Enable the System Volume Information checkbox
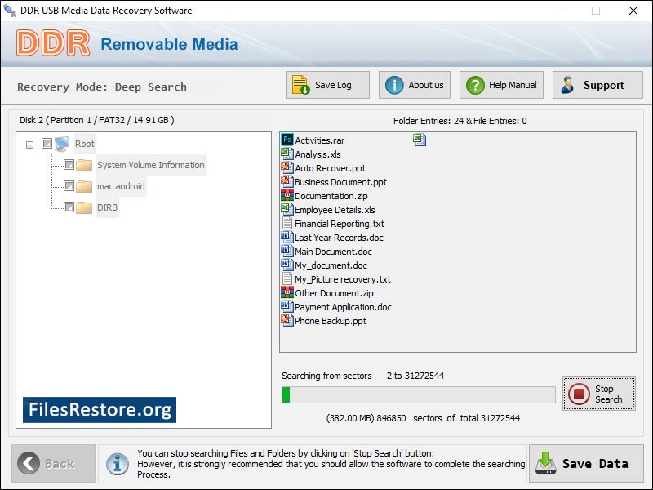Image resolution: width=653 pixels, height=490 pixels. click(68, 164)
